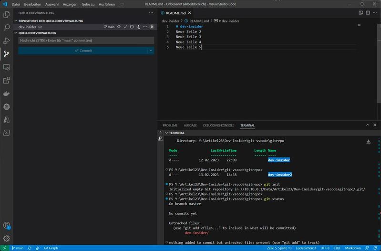381x251 pixels.
Task: Switch to the Probleme panel tab
Action: (170, 125)
